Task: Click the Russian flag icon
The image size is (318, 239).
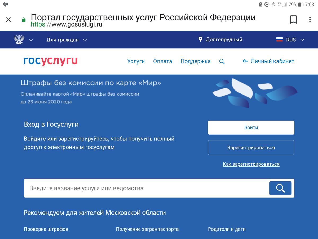Action: (280, 40)
